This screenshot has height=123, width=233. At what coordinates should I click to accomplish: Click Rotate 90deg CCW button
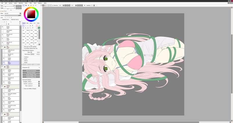click(31, 75)
